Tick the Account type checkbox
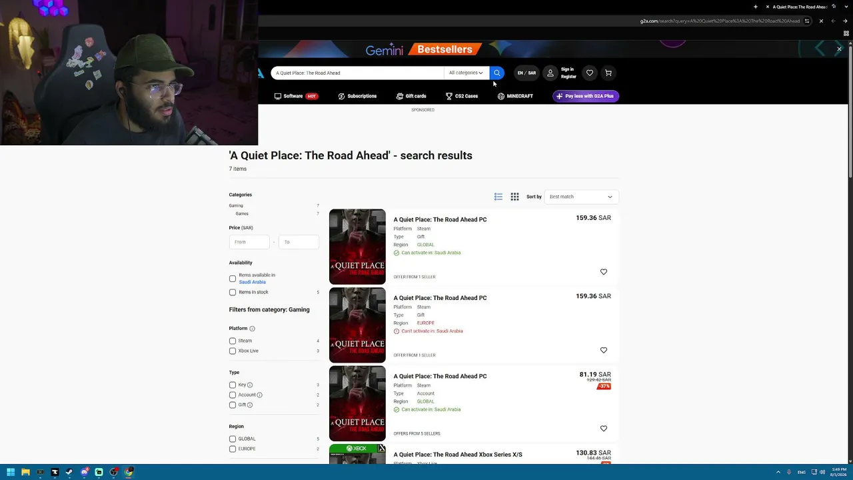 [x=233, y=395]
